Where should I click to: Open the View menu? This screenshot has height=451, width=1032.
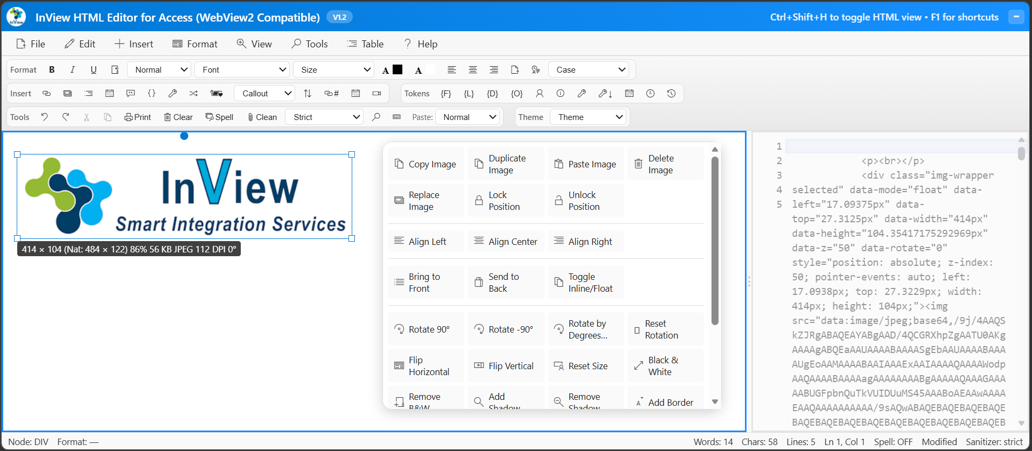(x=254, y=44)
